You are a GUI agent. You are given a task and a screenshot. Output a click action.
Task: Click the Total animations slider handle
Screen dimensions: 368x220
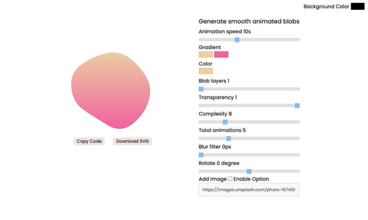click(x=228, y=138)
